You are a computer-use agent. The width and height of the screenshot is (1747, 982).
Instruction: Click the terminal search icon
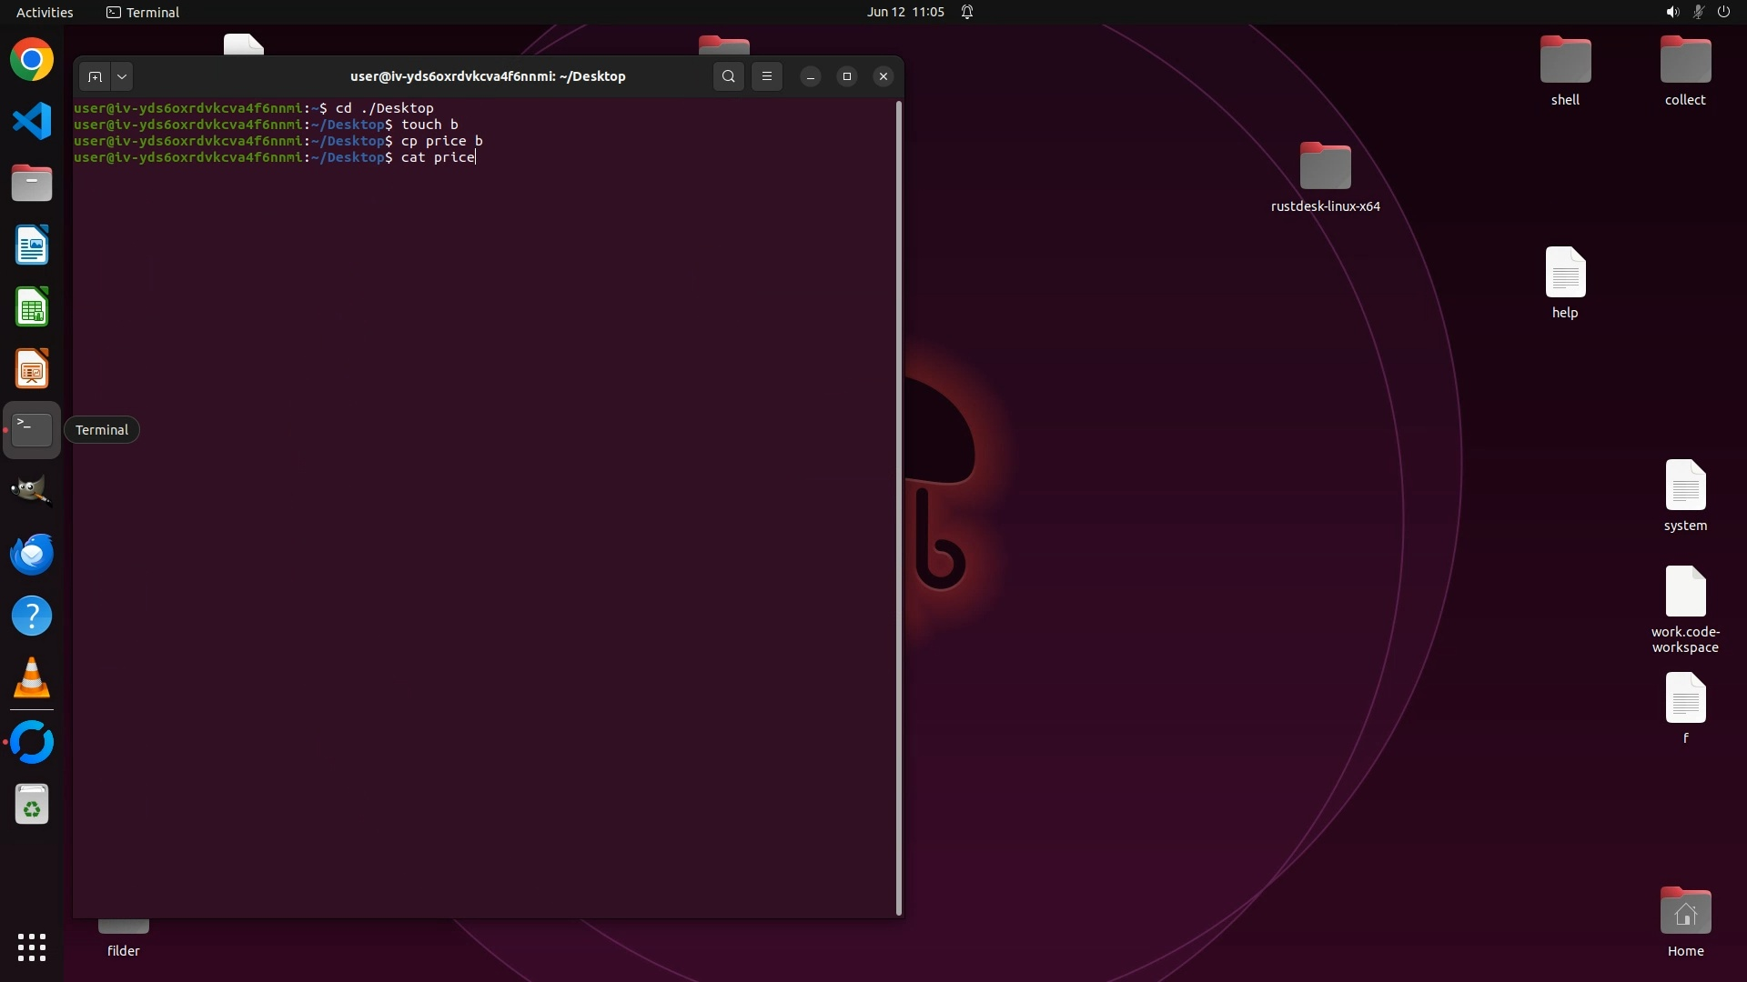pyautogui.click(x=728, y=76)
